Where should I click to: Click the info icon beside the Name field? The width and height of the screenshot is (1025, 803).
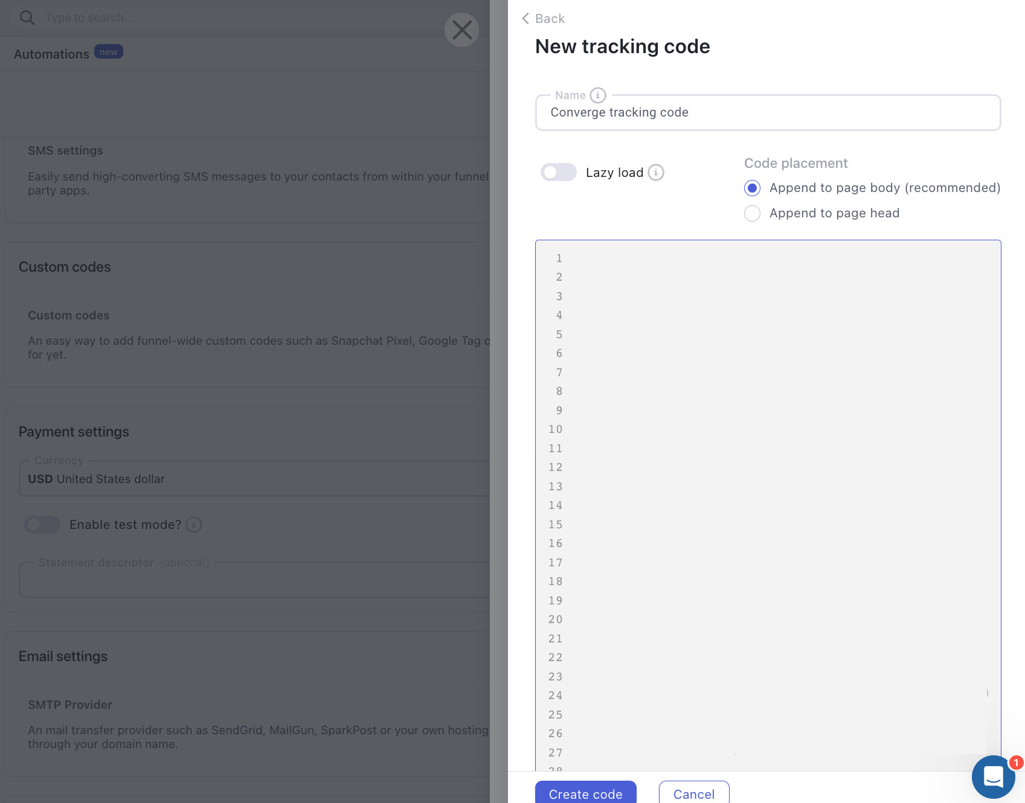pyautogui.click(x=598, y=95)
